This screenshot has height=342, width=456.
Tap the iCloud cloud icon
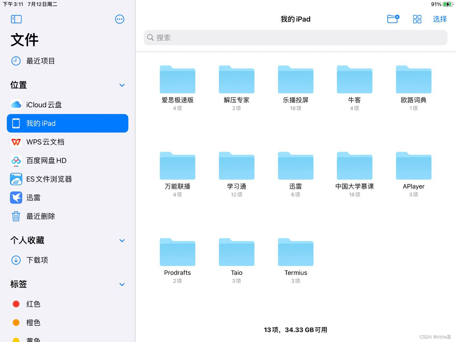click(x=16, y=105)
